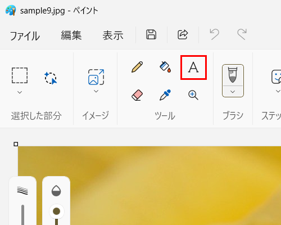Viewport: 281px width, 225px height.
Task: Click the image resize icon
Action: tap(96, 77)
